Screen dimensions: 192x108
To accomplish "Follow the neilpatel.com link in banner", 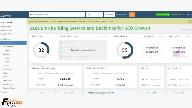I will [x=64, y=21].
